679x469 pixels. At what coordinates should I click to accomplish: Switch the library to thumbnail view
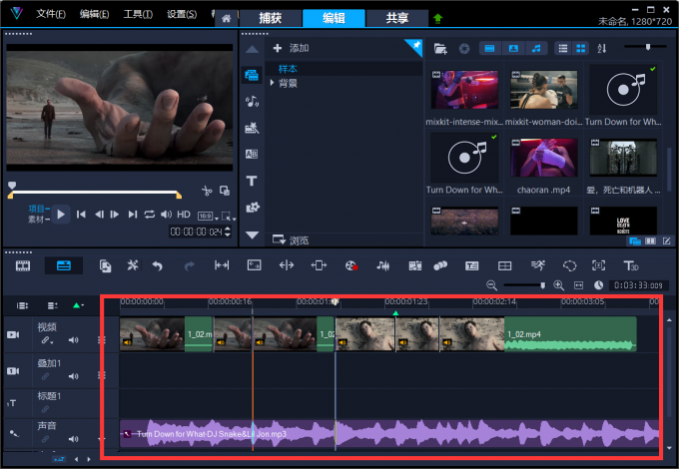click(581, 49)
